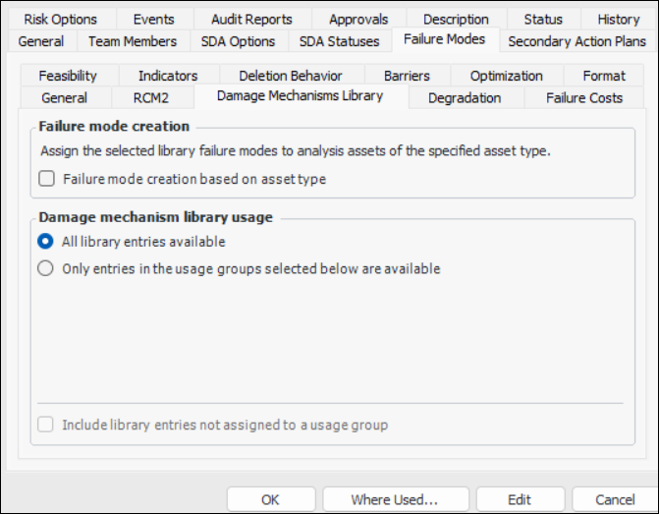This screenshot has height=514, width=659.
Task: Open the Audit Reports tab
Action: click(x=251, y=20)
